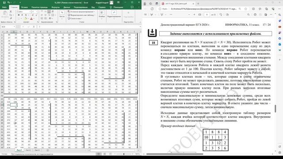Switch to the Вид ribbon tab
The width and height of the screenshot is (283, 159).
click(x=93, y=7)
